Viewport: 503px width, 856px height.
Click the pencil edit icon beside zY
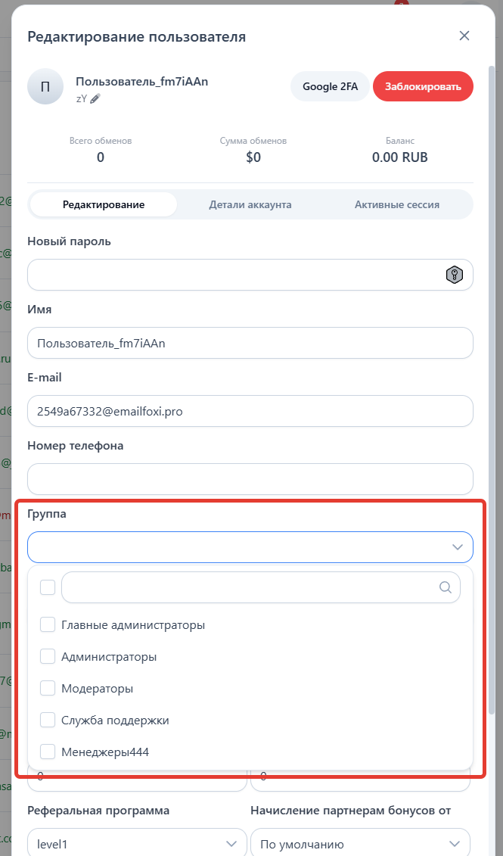pyautogui.click(x=95, y=98)
